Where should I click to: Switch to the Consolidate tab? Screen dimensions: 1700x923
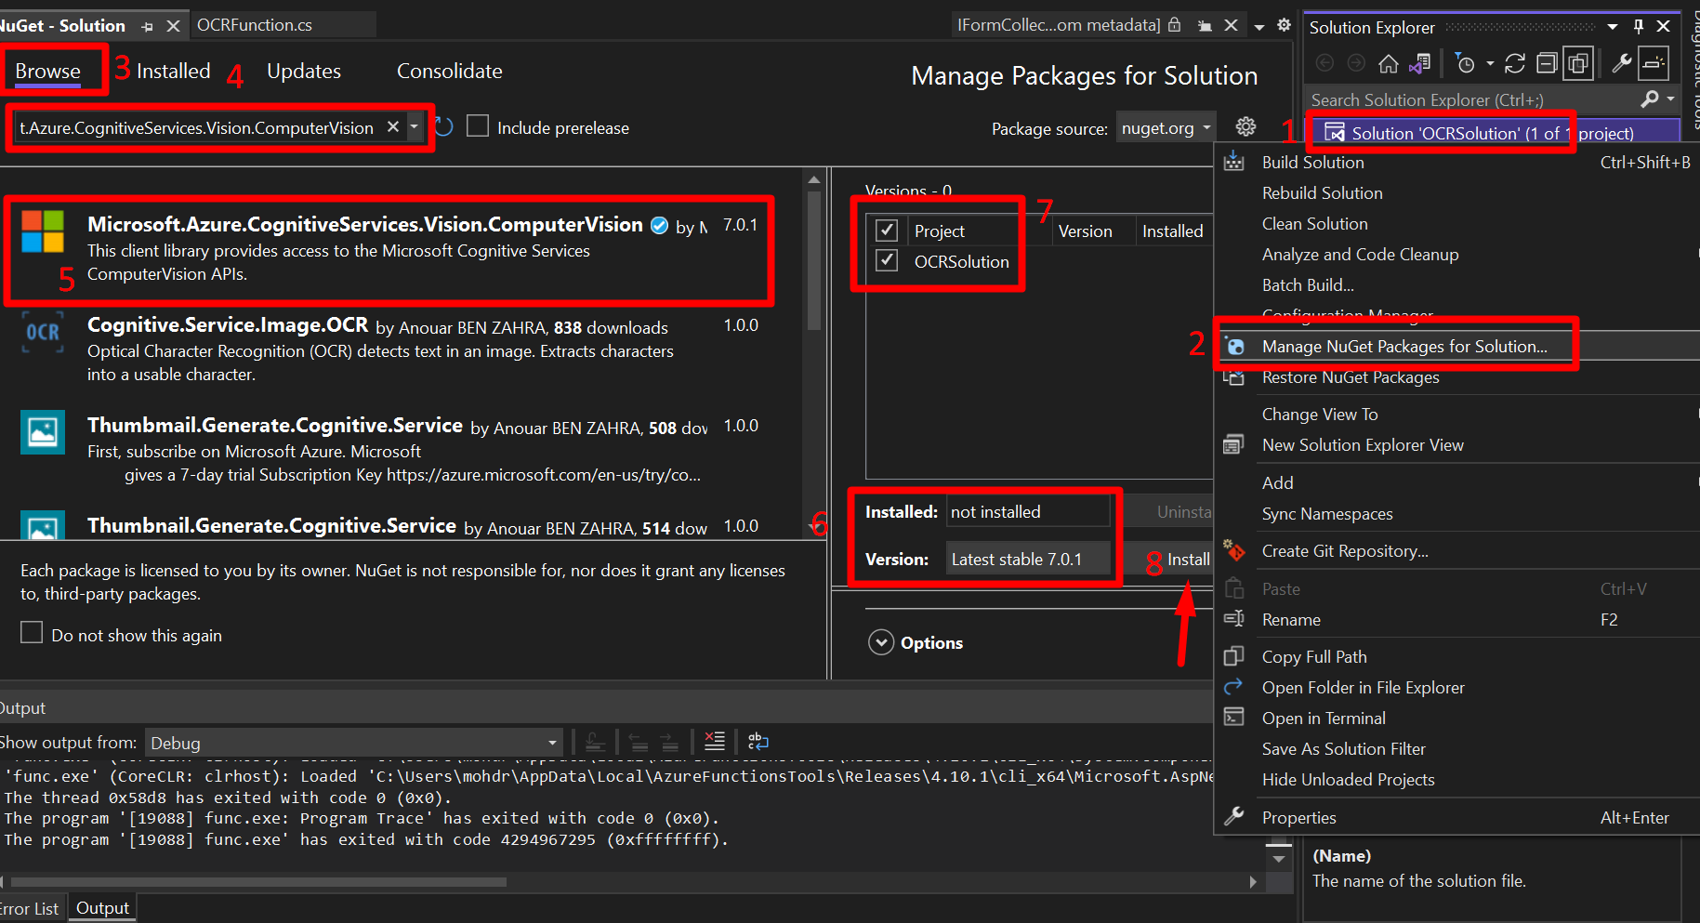pyautogui.click(x=450, y=71)
